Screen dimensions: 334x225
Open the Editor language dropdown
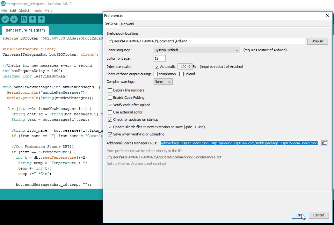point(197,50)
